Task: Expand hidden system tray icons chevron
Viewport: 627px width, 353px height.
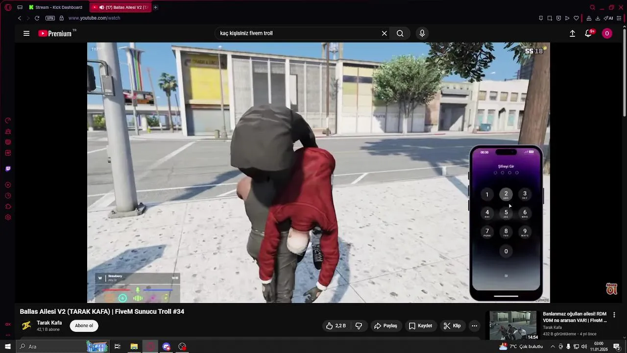Action: tap(553, 347)
